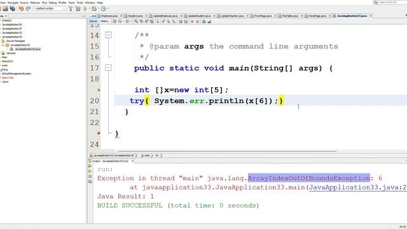Switch to the FeeTable.java tab
Viewport: 407px width, 229px height.
pyautogui.click(x=290, y=16)
